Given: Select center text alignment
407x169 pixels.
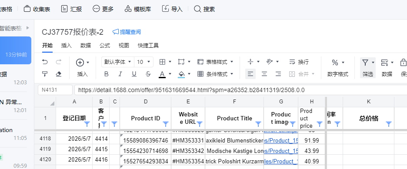Looking at the screenshot, I should click(x=264, y=74).
